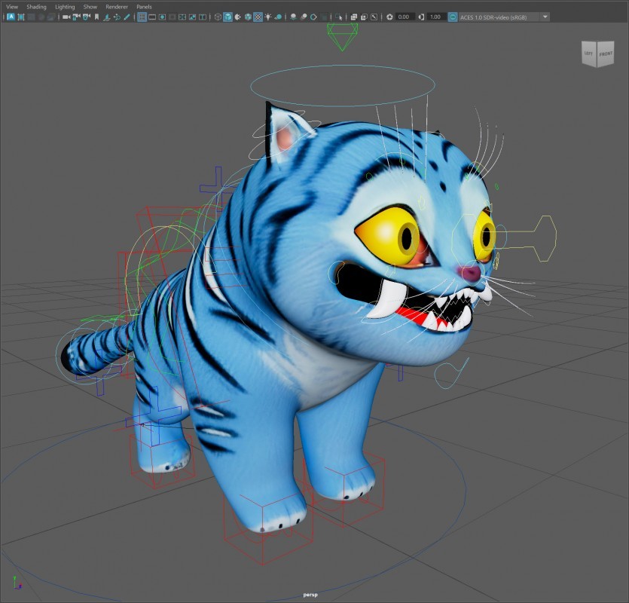Click the FRONT face of the view cube
Viewport: 629px width, 603px height.
point(606,54)
